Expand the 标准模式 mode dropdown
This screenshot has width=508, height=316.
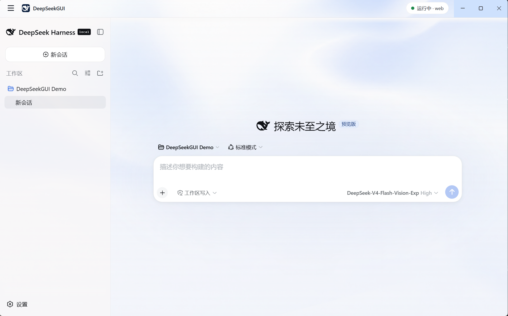pyautogui.click(x=245, y=147)
